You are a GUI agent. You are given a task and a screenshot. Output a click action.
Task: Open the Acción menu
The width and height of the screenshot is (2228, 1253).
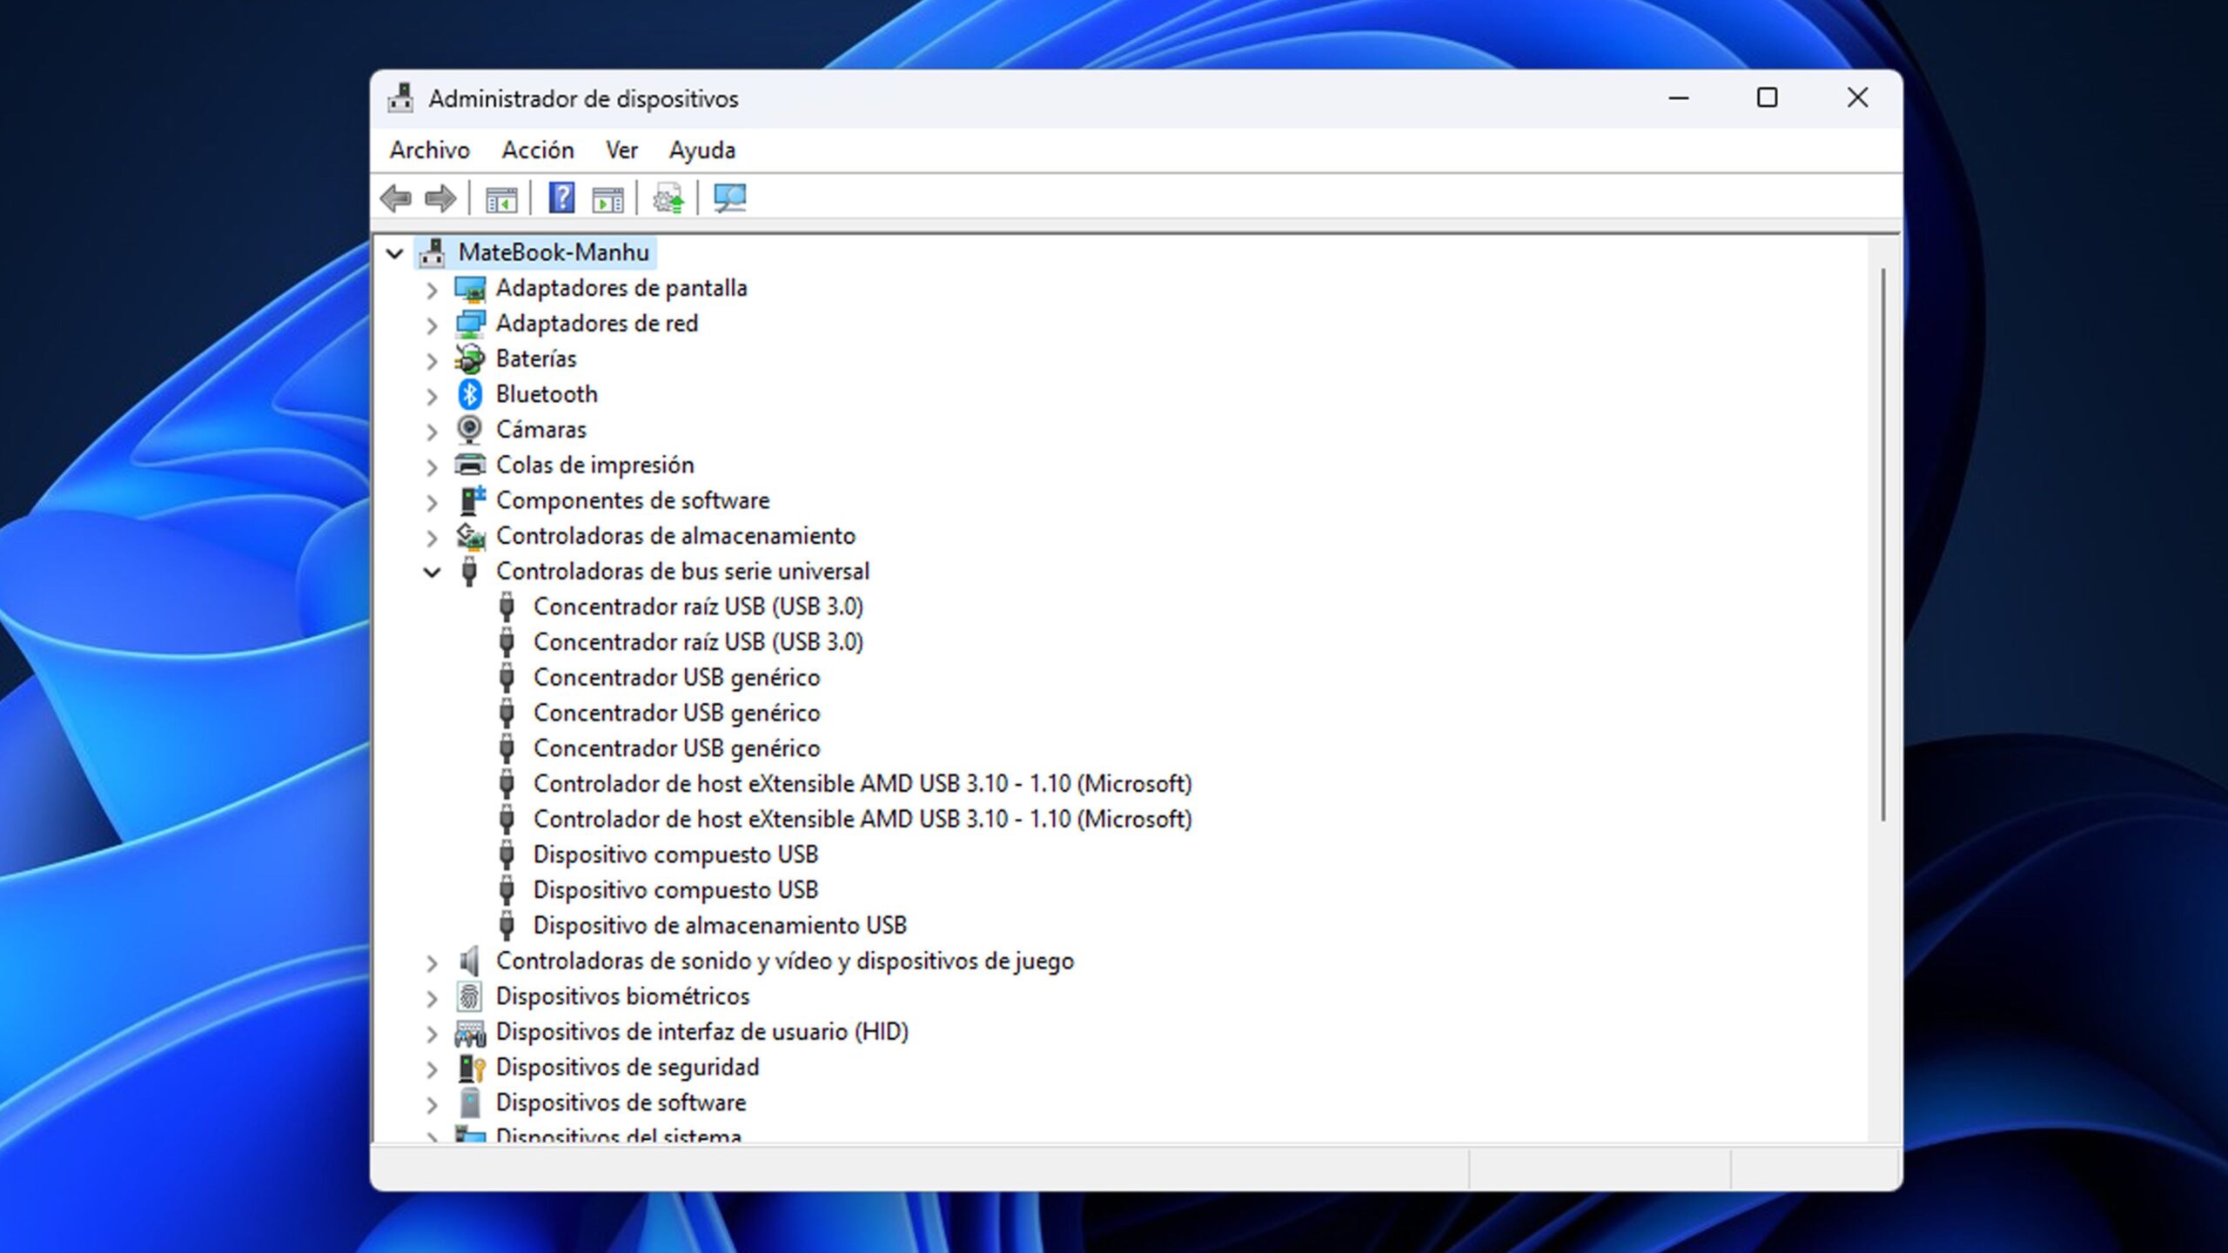pos(538,151)
